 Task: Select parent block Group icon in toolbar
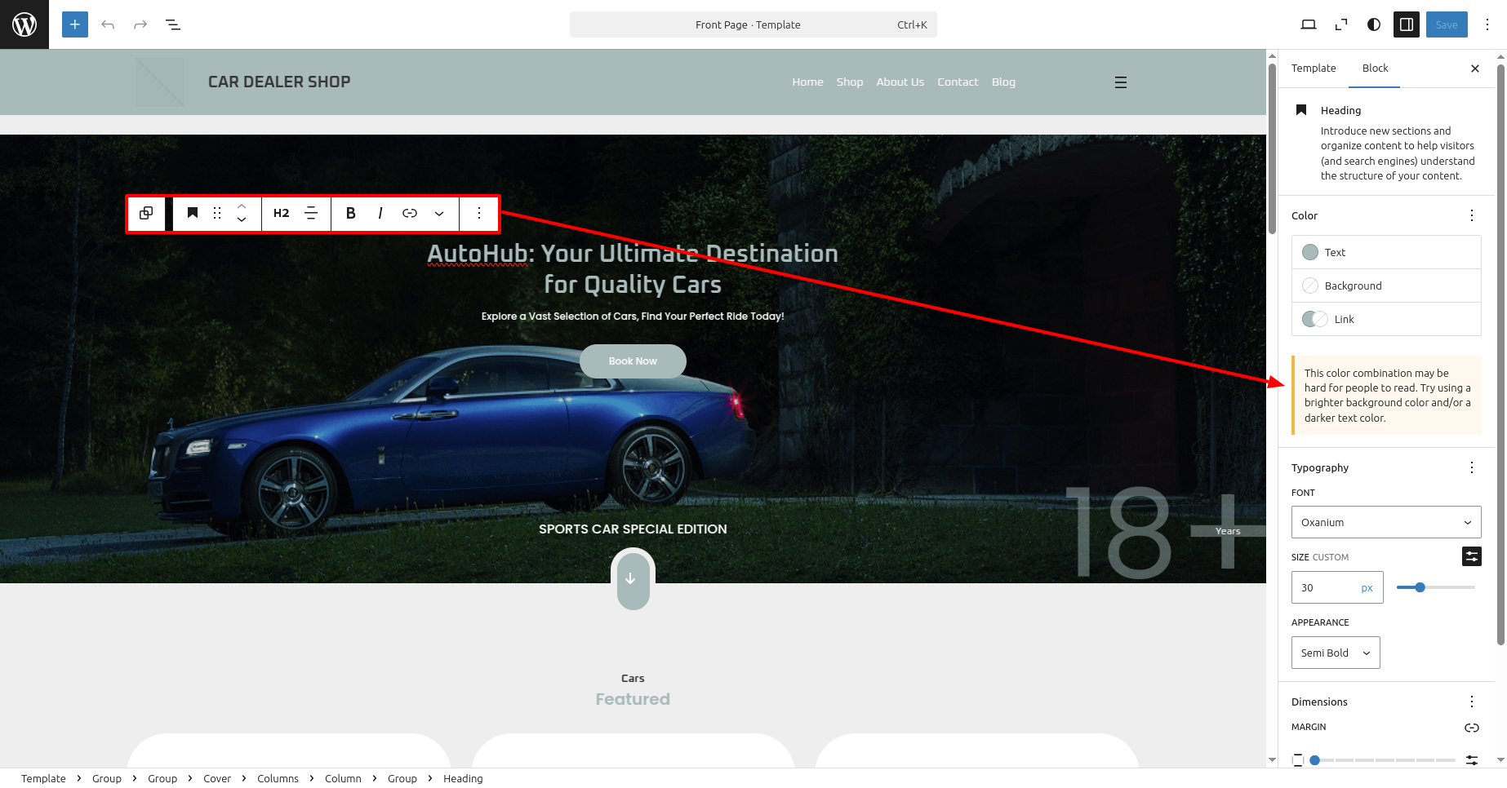[146, 213]
